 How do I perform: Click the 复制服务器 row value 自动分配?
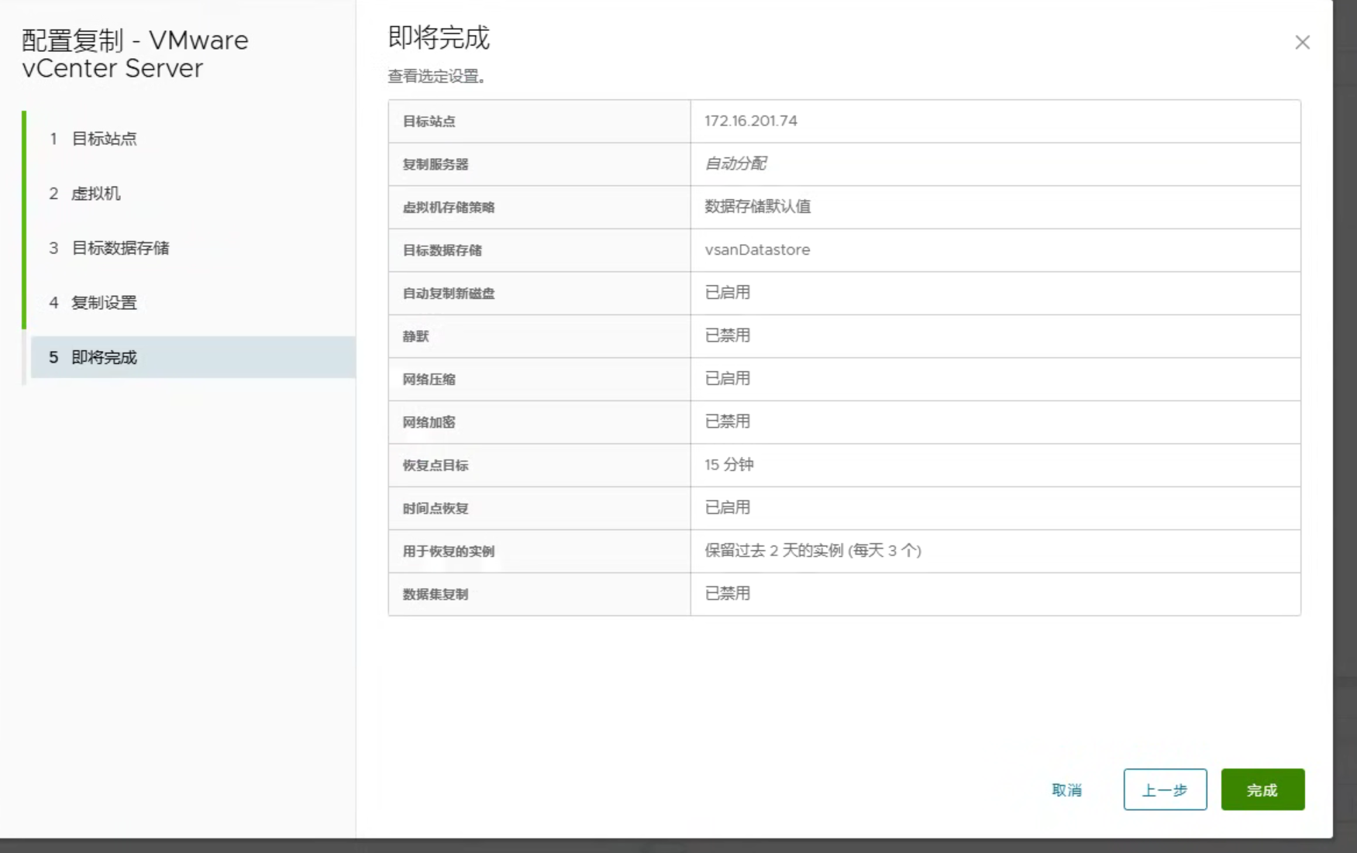click(735, 163)
